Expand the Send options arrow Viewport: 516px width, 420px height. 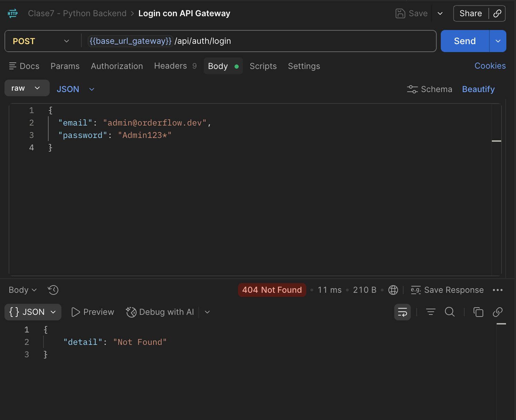498,41
